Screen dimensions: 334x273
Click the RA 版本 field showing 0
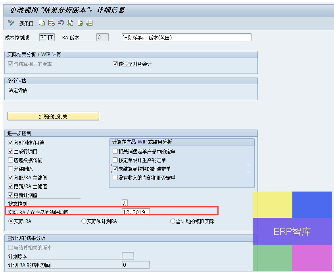[102, 38]
